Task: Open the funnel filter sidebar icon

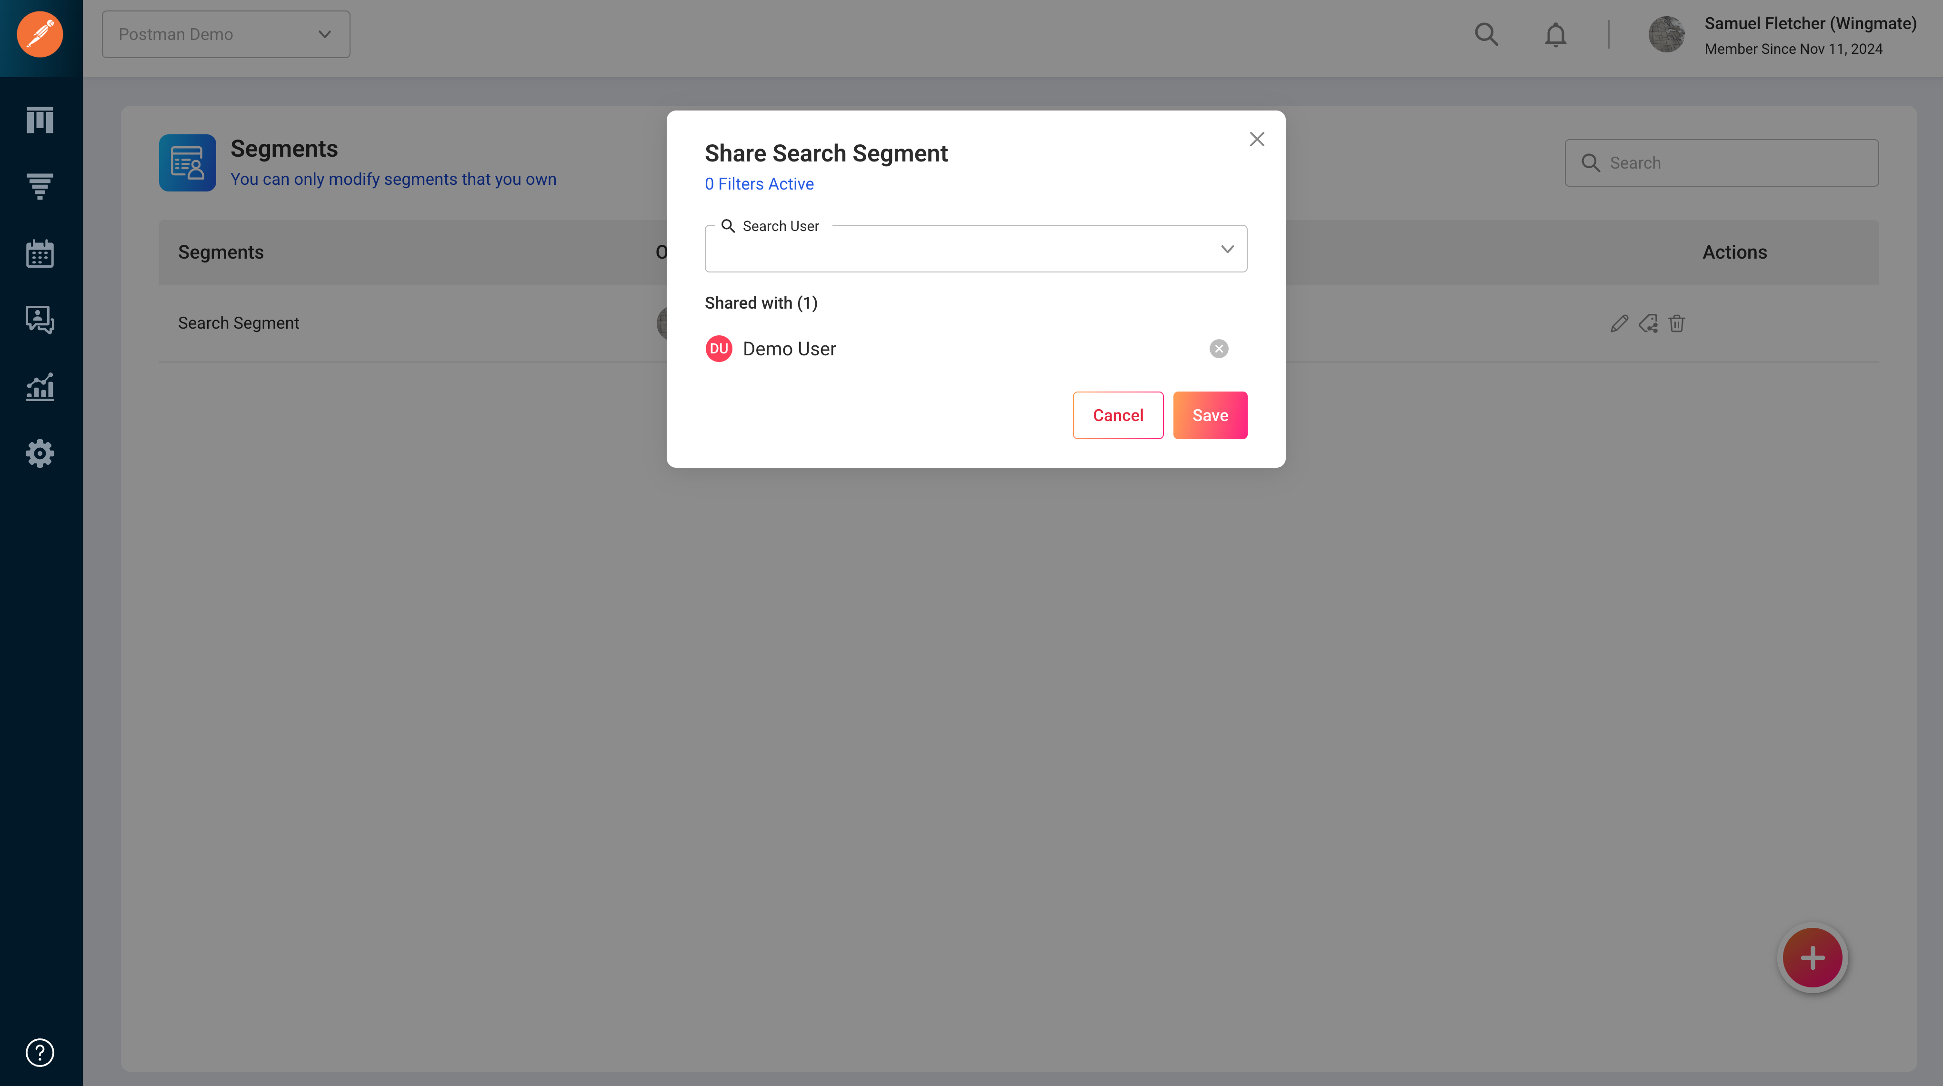Action: tap(40, 186)
